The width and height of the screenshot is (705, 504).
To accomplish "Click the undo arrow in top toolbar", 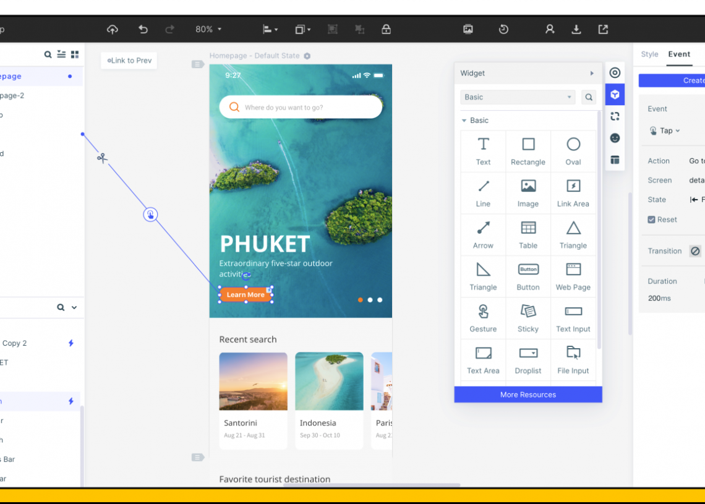I will pyautogui.click(x=143, y=29).
